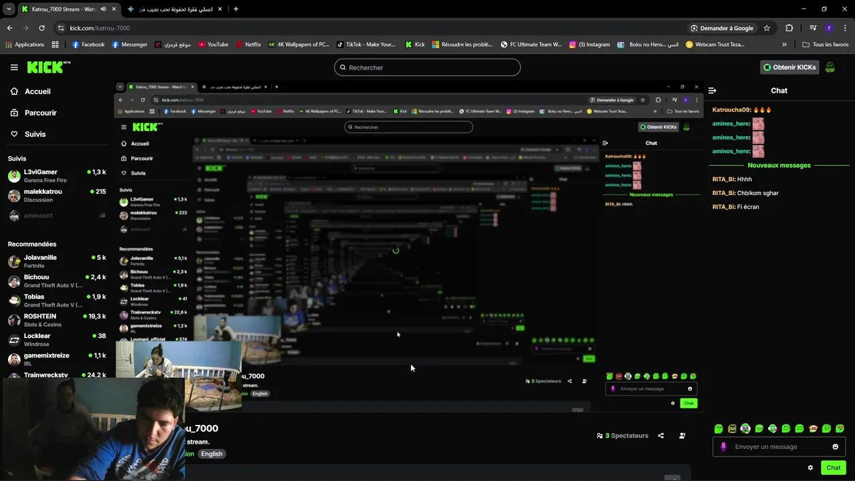The height and width of the screenshot is (481, 855).
Task: Open the Tous les favoris folder
Action: point(826,45)
